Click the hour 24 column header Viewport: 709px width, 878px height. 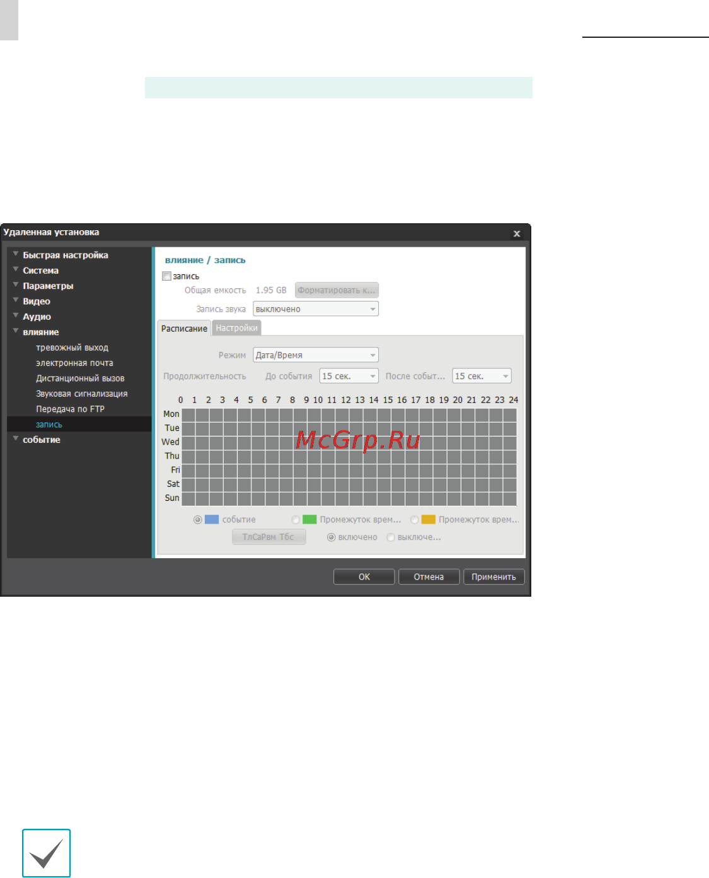click(x=514, y=400)
